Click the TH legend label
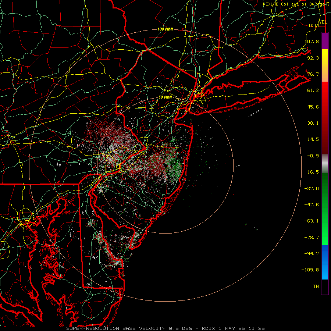The width and height of the screenshot is (331, 331). (x=316, y=286)
